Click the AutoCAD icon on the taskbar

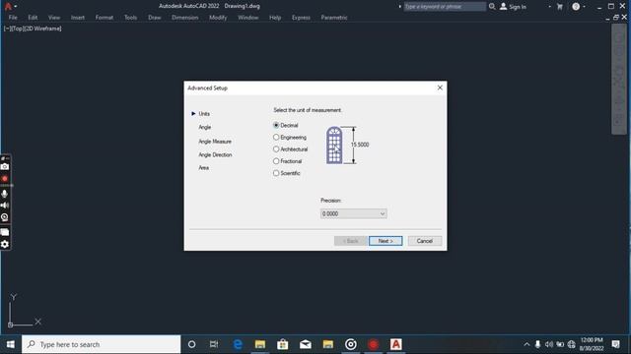coord(396,344)
